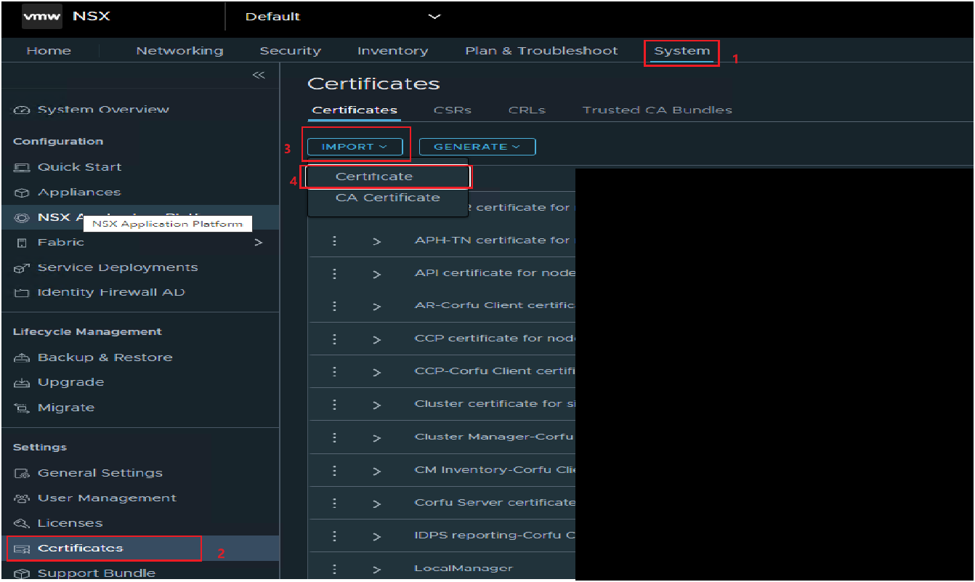Expand the Cluster Manager-Corfu row

pos(376,438)
